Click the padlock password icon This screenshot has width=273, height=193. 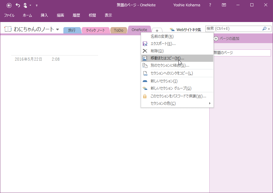click(145, 96)
